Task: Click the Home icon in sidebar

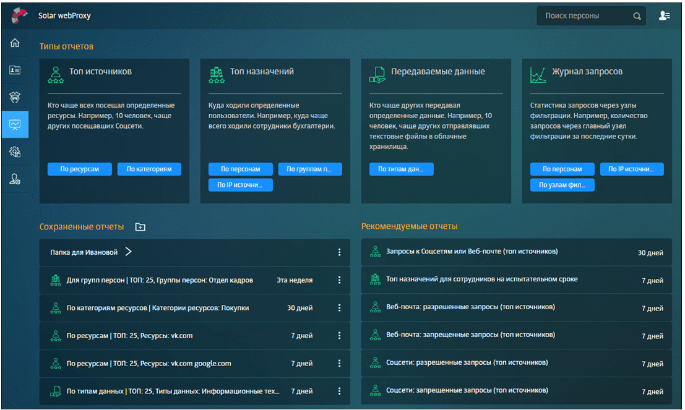Action: pos(15,43)
